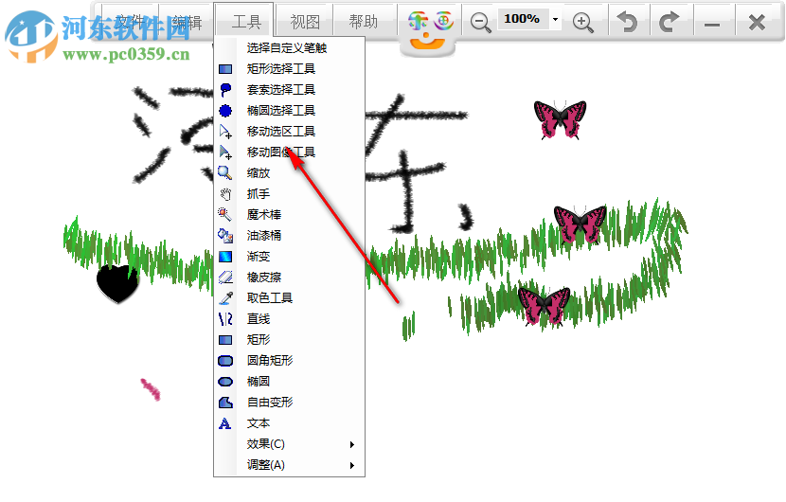Click the 套索选择工具 label

pyautogui.click(x=280, y=90)
